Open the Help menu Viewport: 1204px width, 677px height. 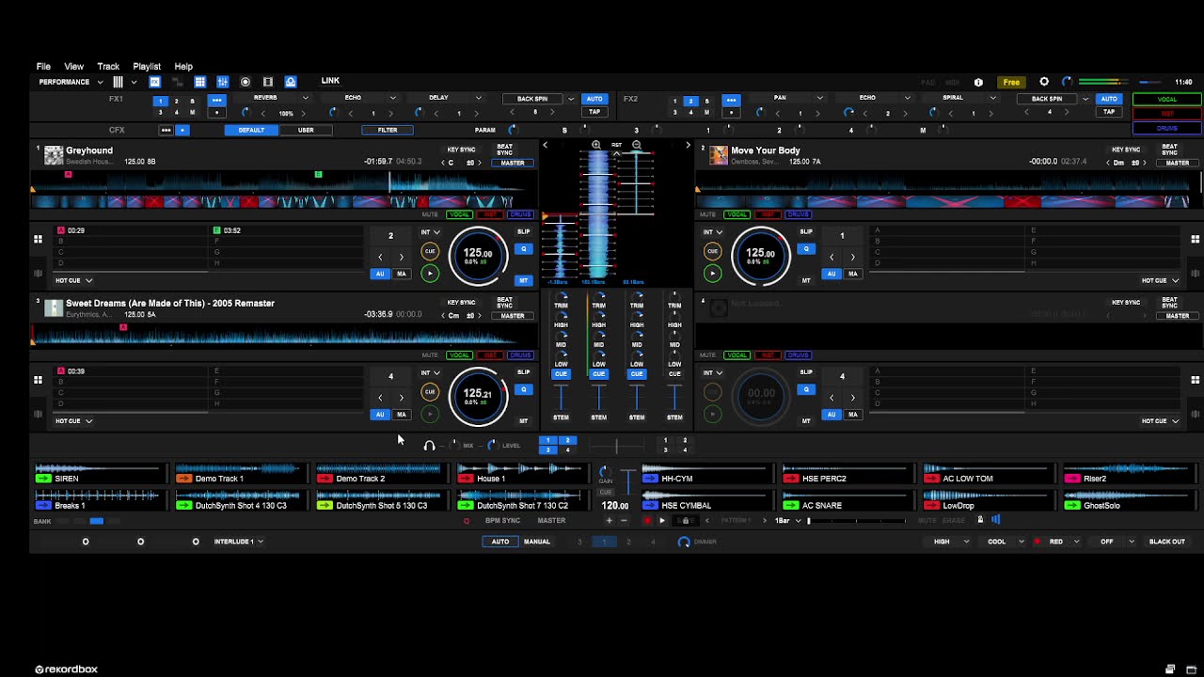coord(183,67)
